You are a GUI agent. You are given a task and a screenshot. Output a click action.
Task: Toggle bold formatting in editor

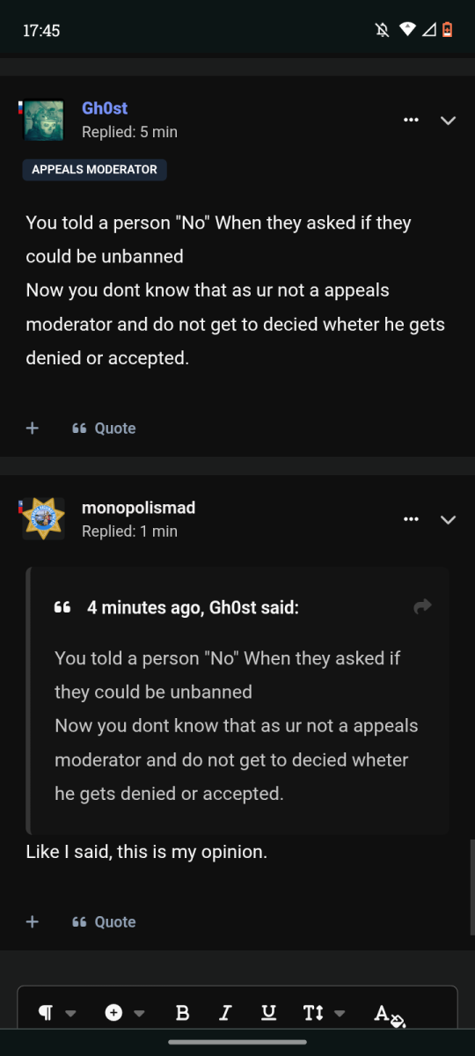click(x=183, y=1013)
